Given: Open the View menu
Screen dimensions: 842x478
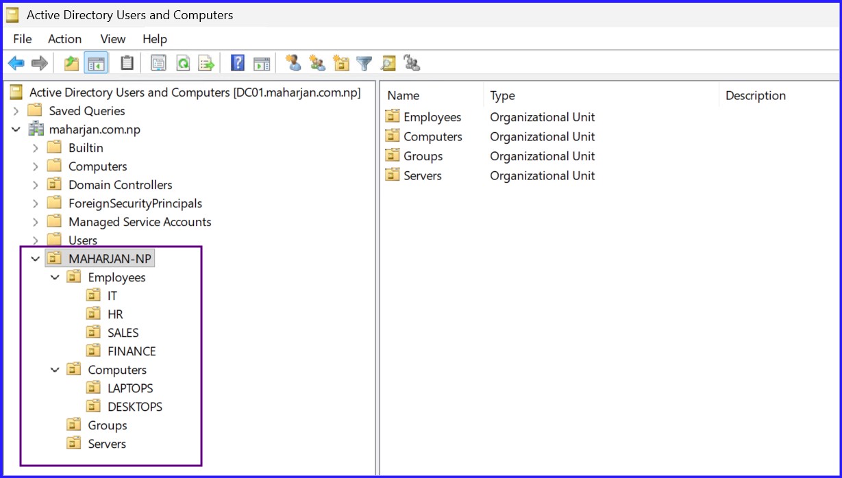Looking at the screenshot, I should coord(112,39).
